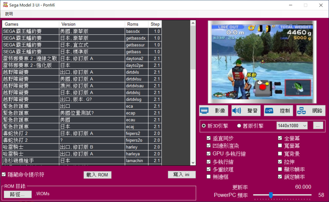This screenshot has height=202, width=329.
Task: Select the lamachin rom row
Action: click(82, 160)
